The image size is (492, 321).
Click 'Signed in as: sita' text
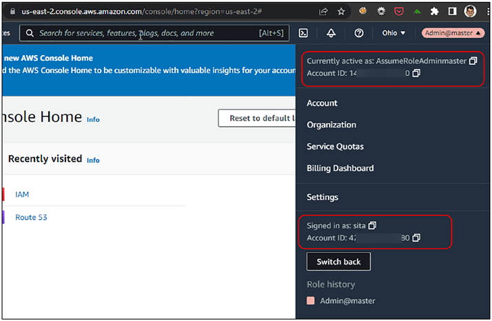336,226
